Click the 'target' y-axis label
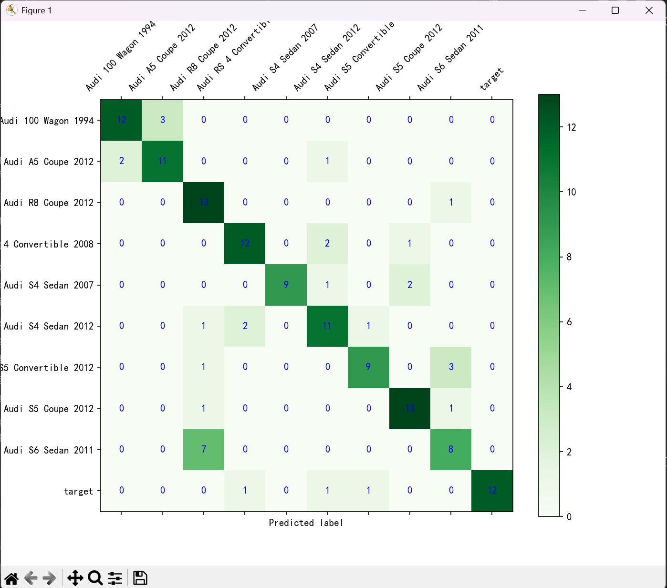This screenshot has width=667, height=588. click(79, 491)
